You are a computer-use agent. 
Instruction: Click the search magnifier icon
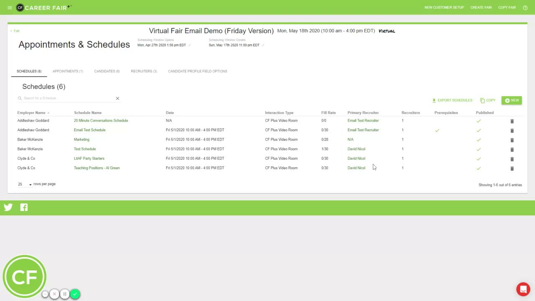[x=20, y=98]
